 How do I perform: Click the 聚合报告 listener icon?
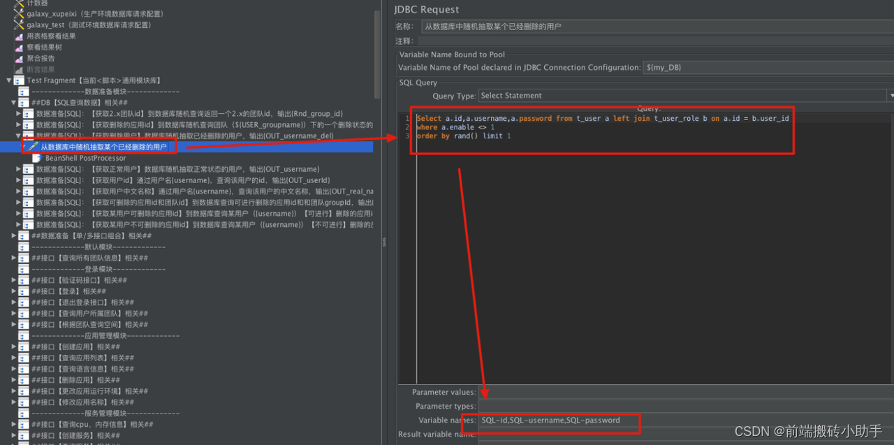19,59
